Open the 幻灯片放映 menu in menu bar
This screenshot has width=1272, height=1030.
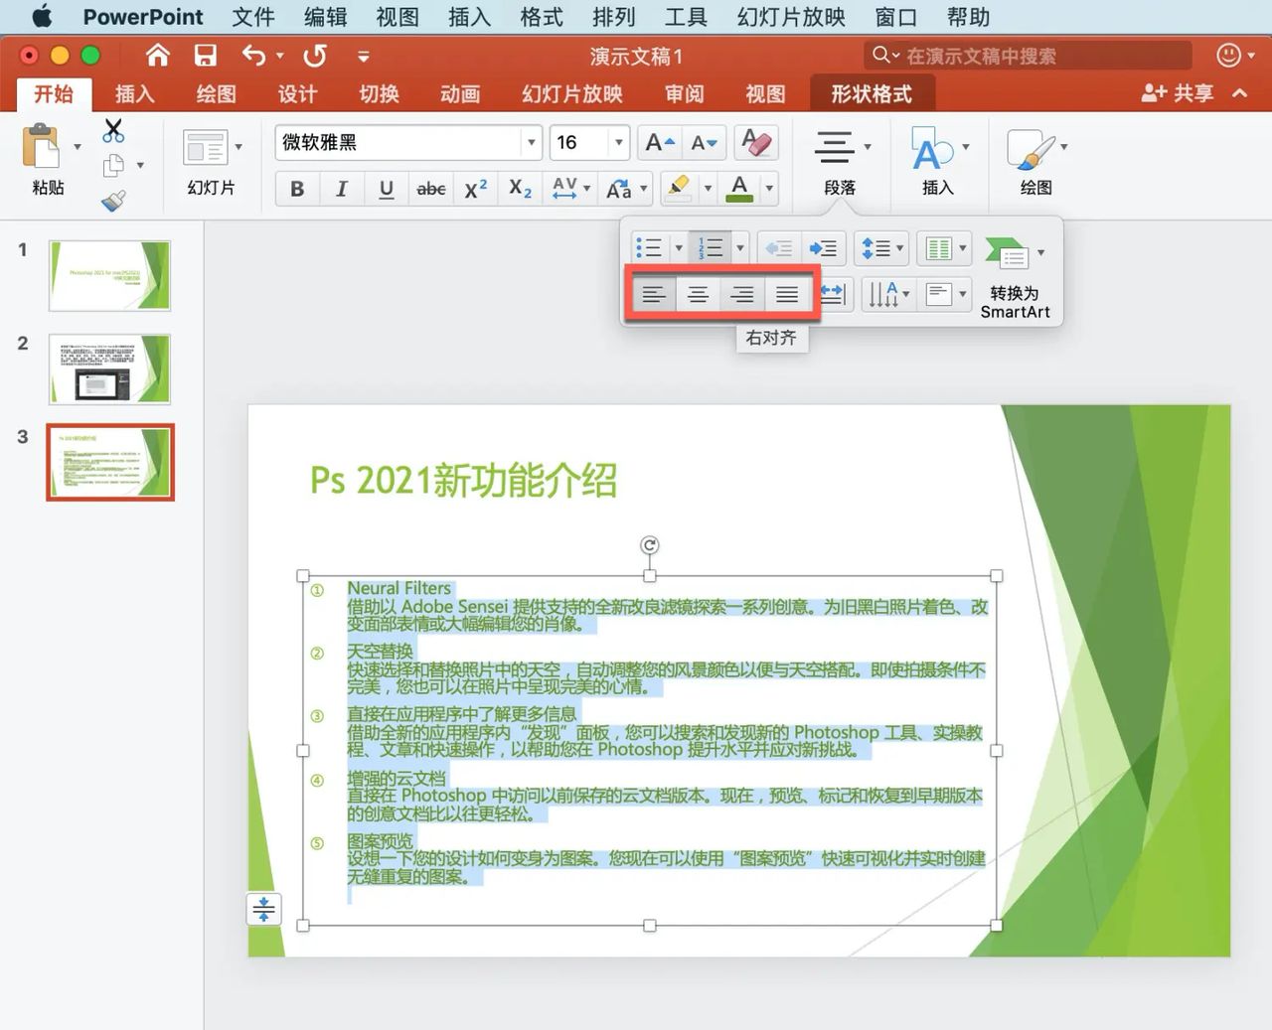[x=791, y=17]
